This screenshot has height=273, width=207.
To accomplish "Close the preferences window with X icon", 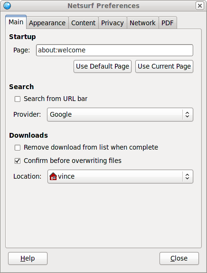I will coord(200,6).
